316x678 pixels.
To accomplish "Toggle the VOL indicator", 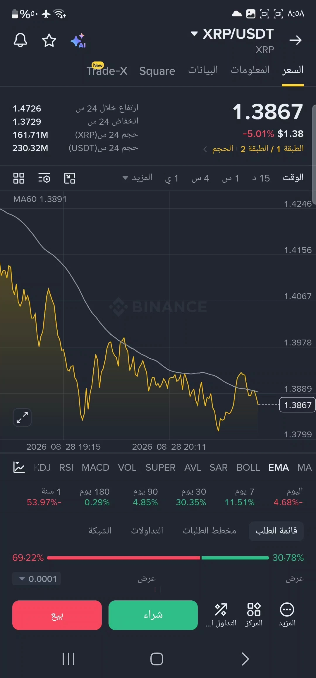I will (127, 468).
